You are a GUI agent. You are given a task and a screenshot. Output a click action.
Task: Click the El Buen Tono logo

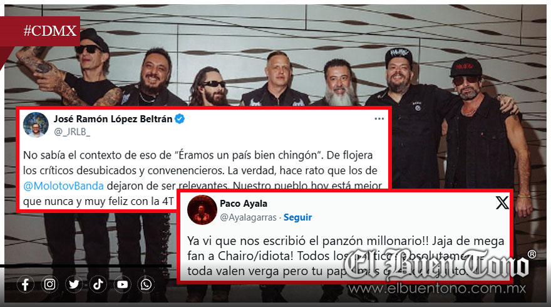click(437, 264)
